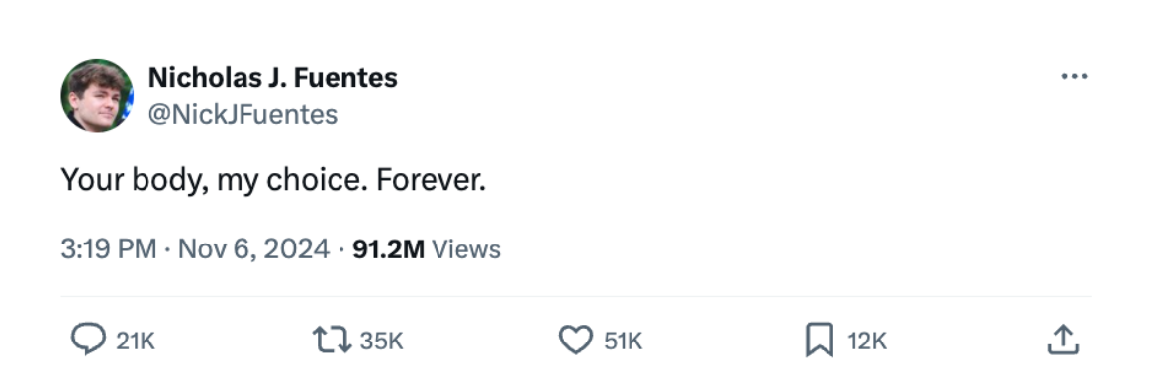This screenshot has height=391, width=1167.
Task: Click the 3:19 PM timestamp
Action: coord(109,249)
